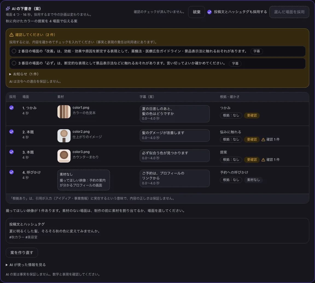Click the 根拠：なし badge in the 予約への呼びかけ row
Viewport: 315px width, 283px height.
coord(231,180)
